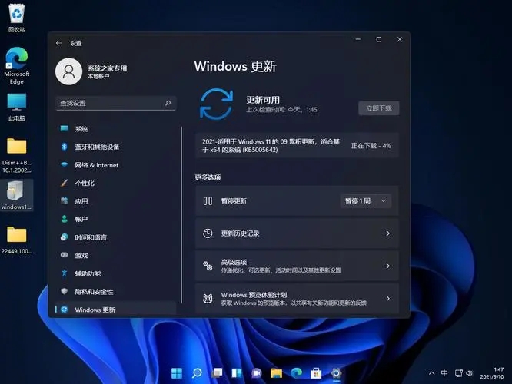The width and height of the screenshot is (512, 384).
Task: Open Chat app on taskbar
Action: pos(257,373)
